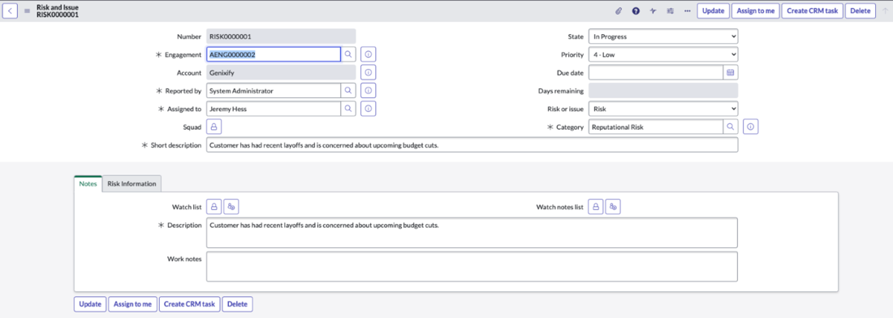Add me to the Watch notes list

[x=613, y=207]
